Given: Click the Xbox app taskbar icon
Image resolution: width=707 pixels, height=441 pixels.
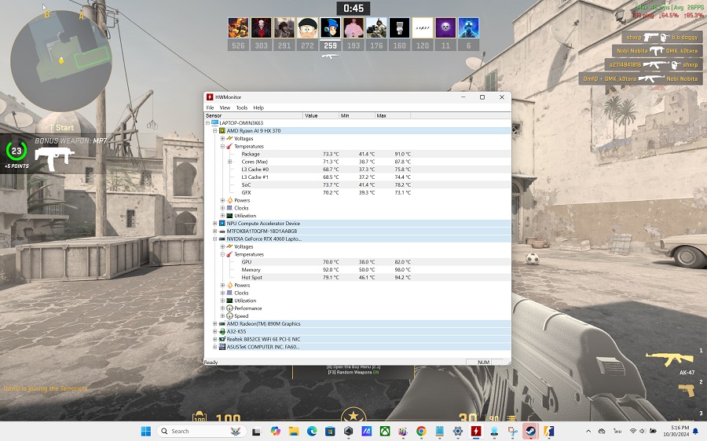Looking at the screenshot, I should pos(385,431).
